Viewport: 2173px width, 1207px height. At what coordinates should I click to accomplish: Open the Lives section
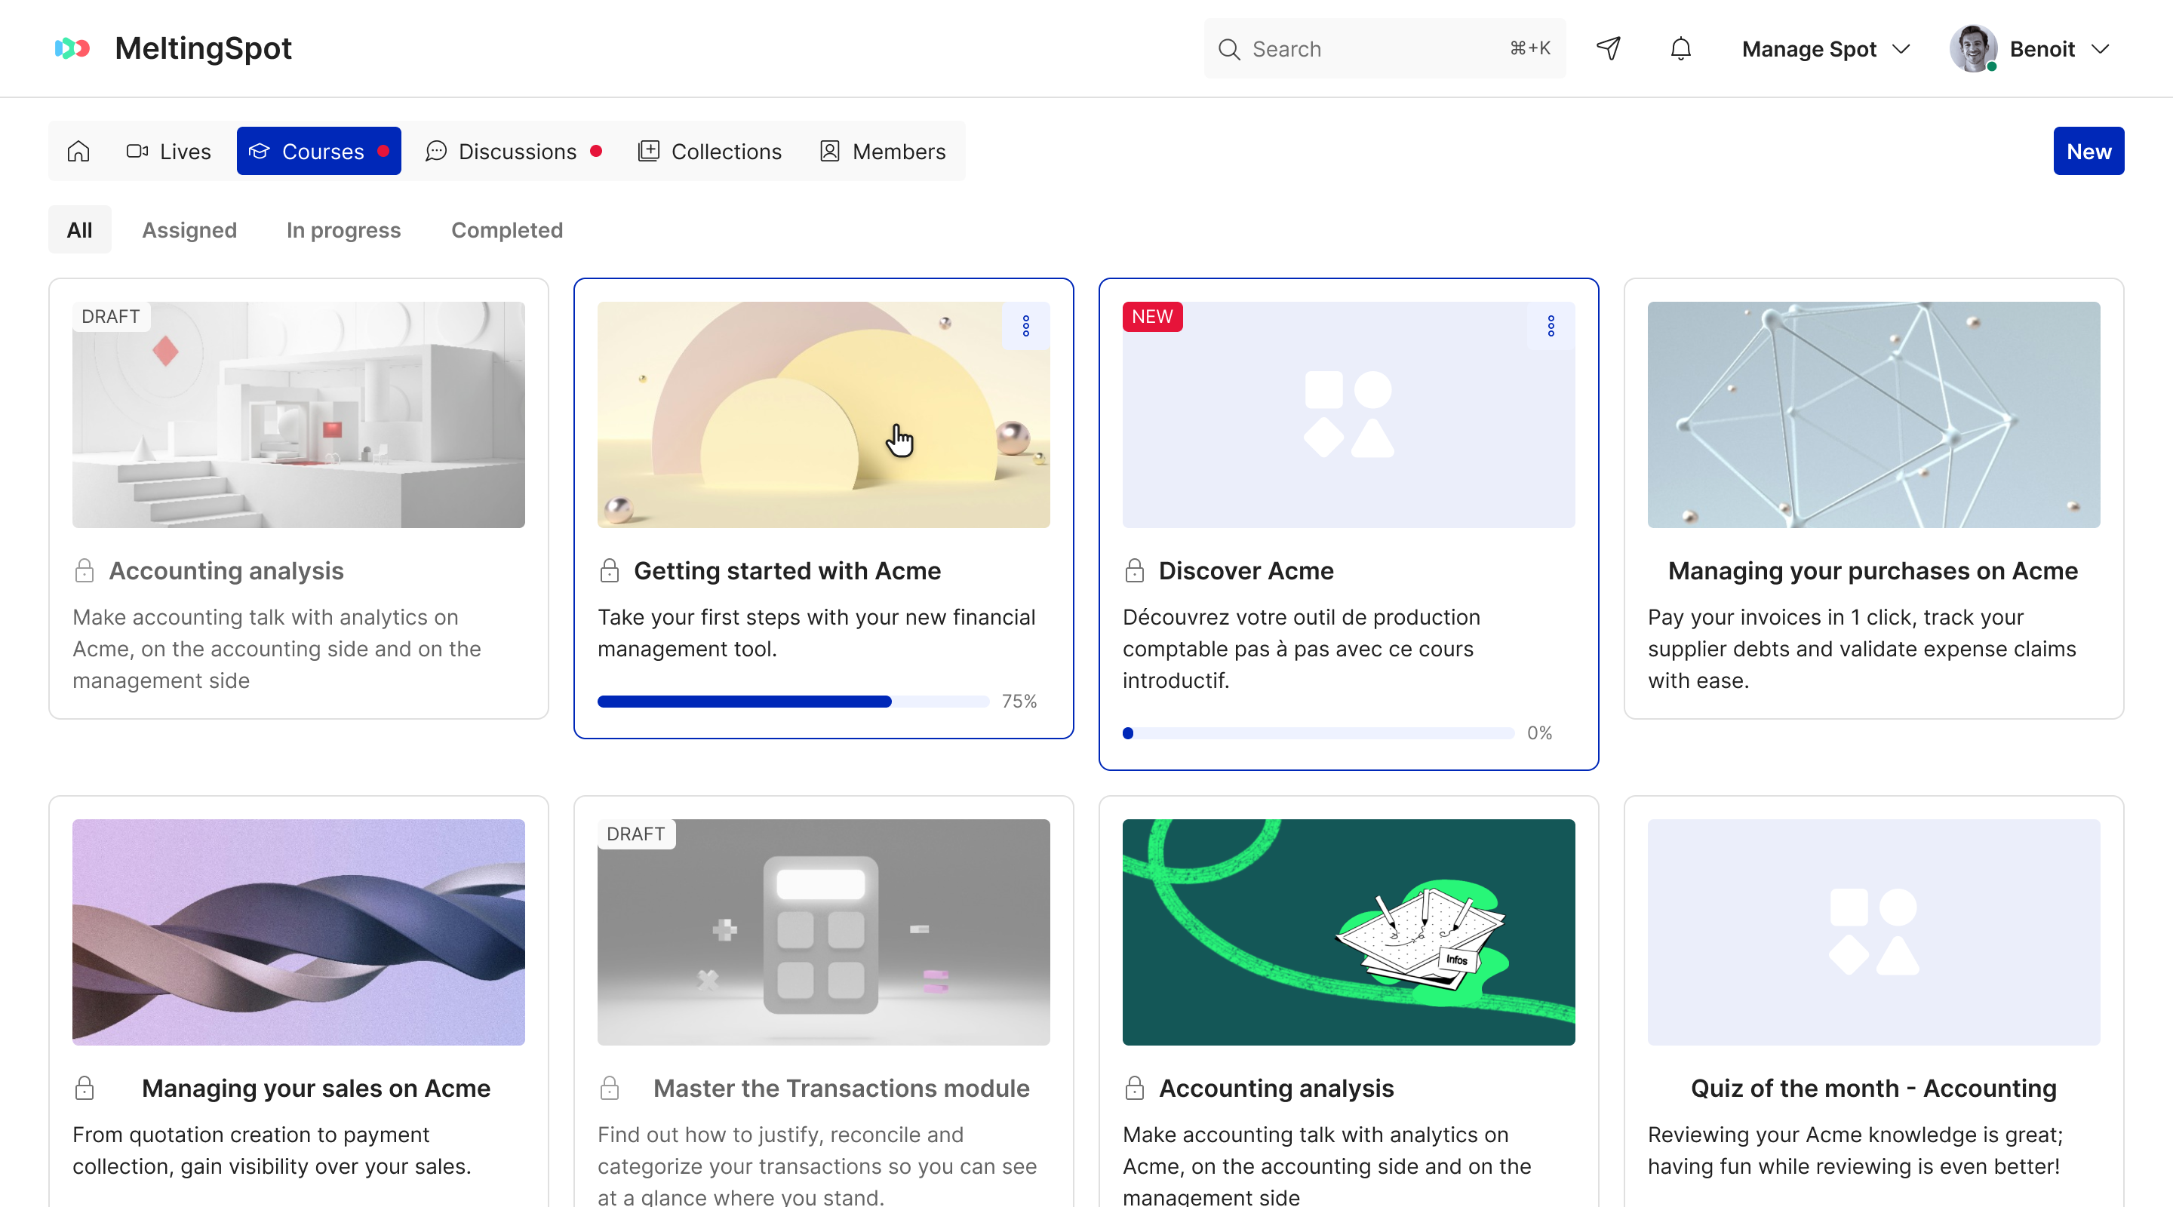click(x=168, y=151)
